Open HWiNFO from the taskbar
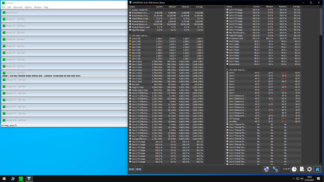This screenshot has width=324, height=182. click(x=29, y=178)
